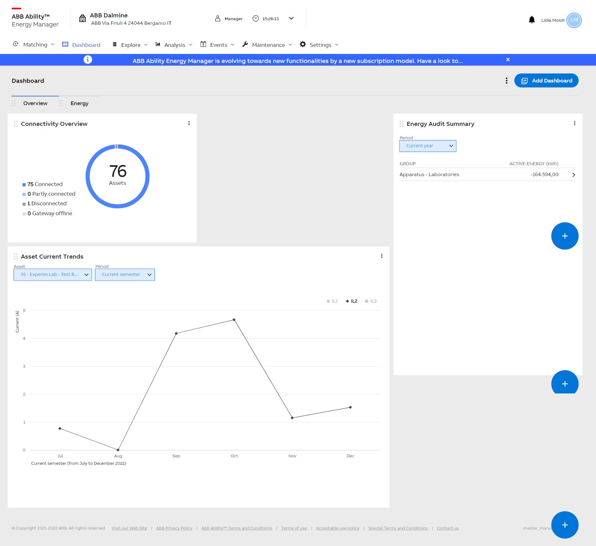Click the Asset Current Trends drag handle

point(16,256)
